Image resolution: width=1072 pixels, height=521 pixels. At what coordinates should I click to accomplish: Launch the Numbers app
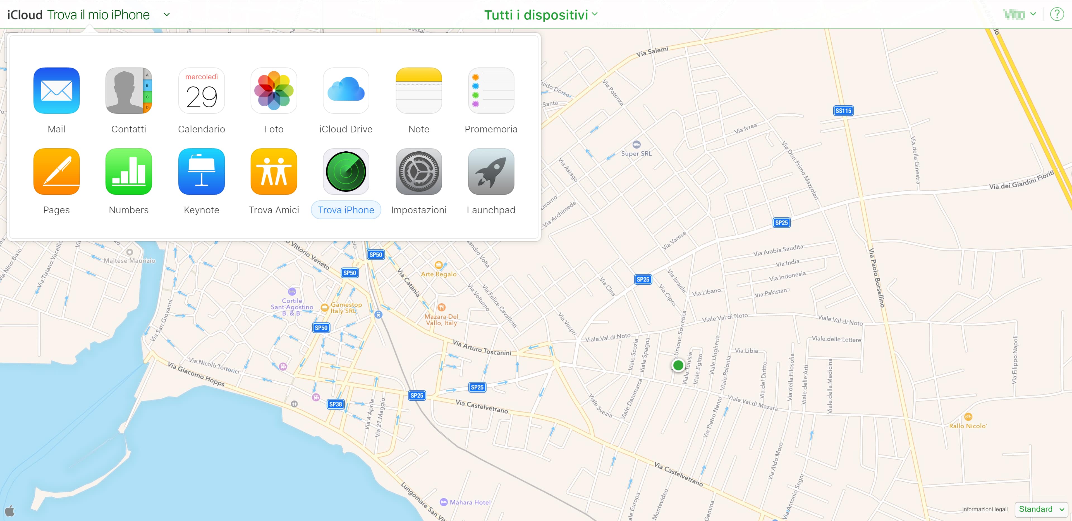click(x=129, y=172)
